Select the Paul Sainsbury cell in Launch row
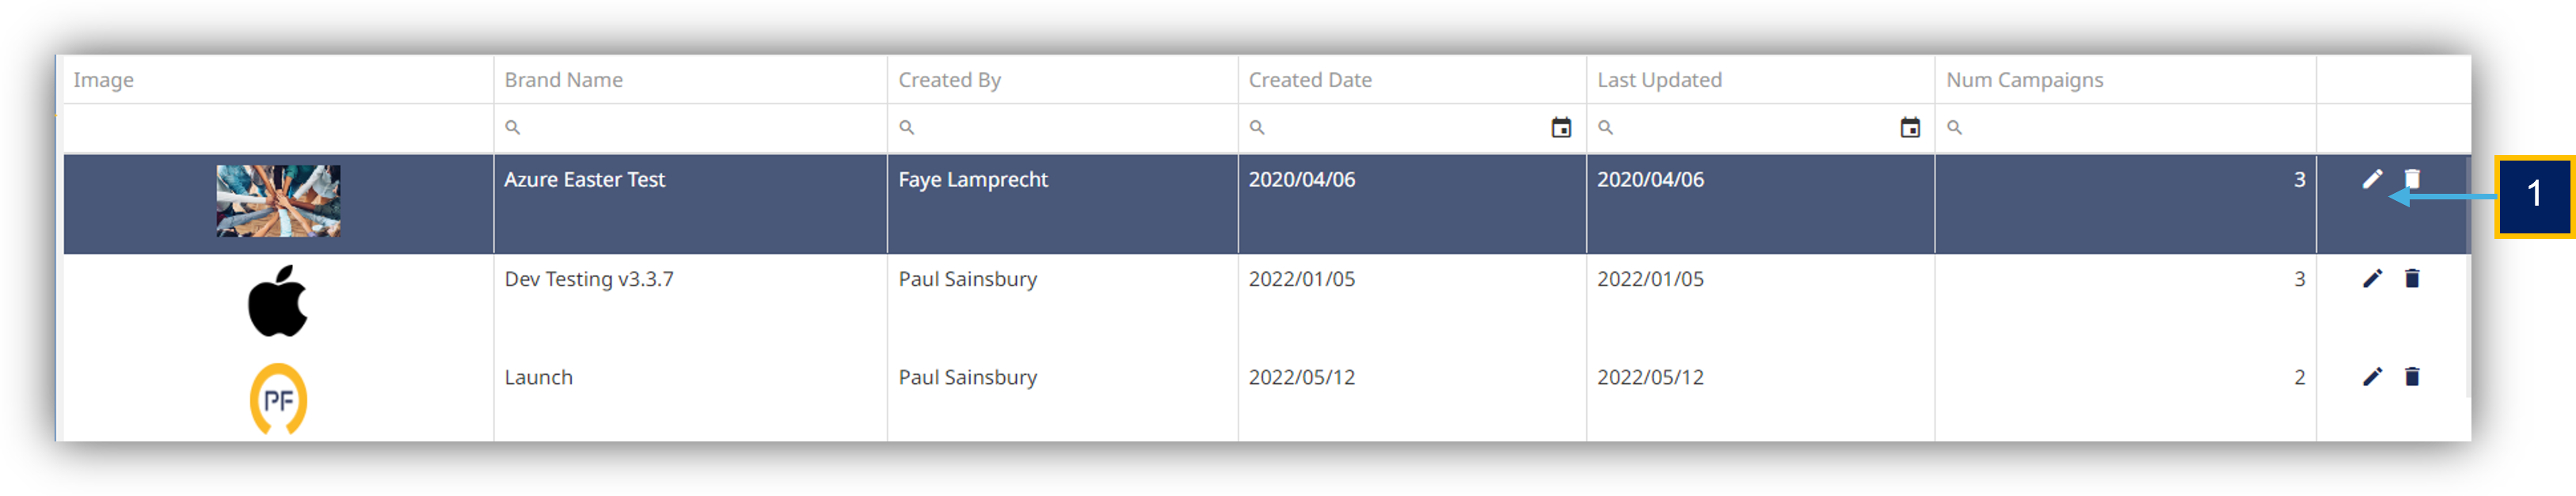The height and width of the screenshot is (496, 2576). (x=967, y=377)
